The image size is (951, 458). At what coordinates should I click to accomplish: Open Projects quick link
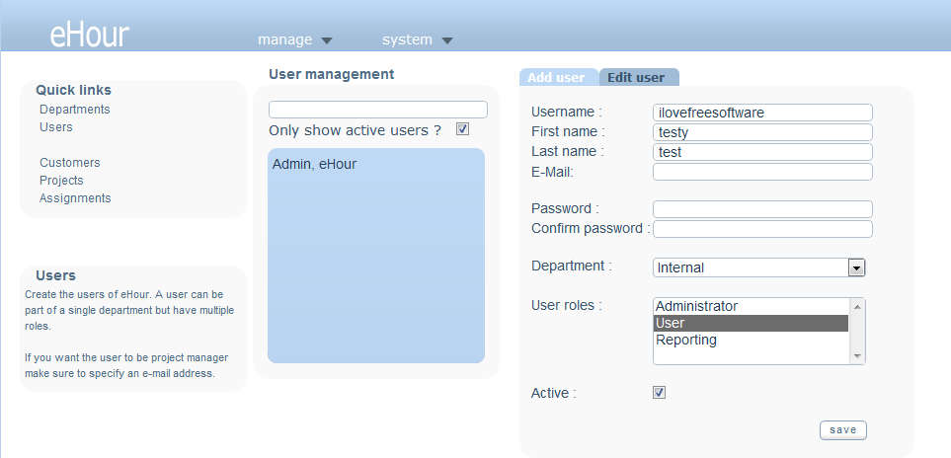pos(61,181)
